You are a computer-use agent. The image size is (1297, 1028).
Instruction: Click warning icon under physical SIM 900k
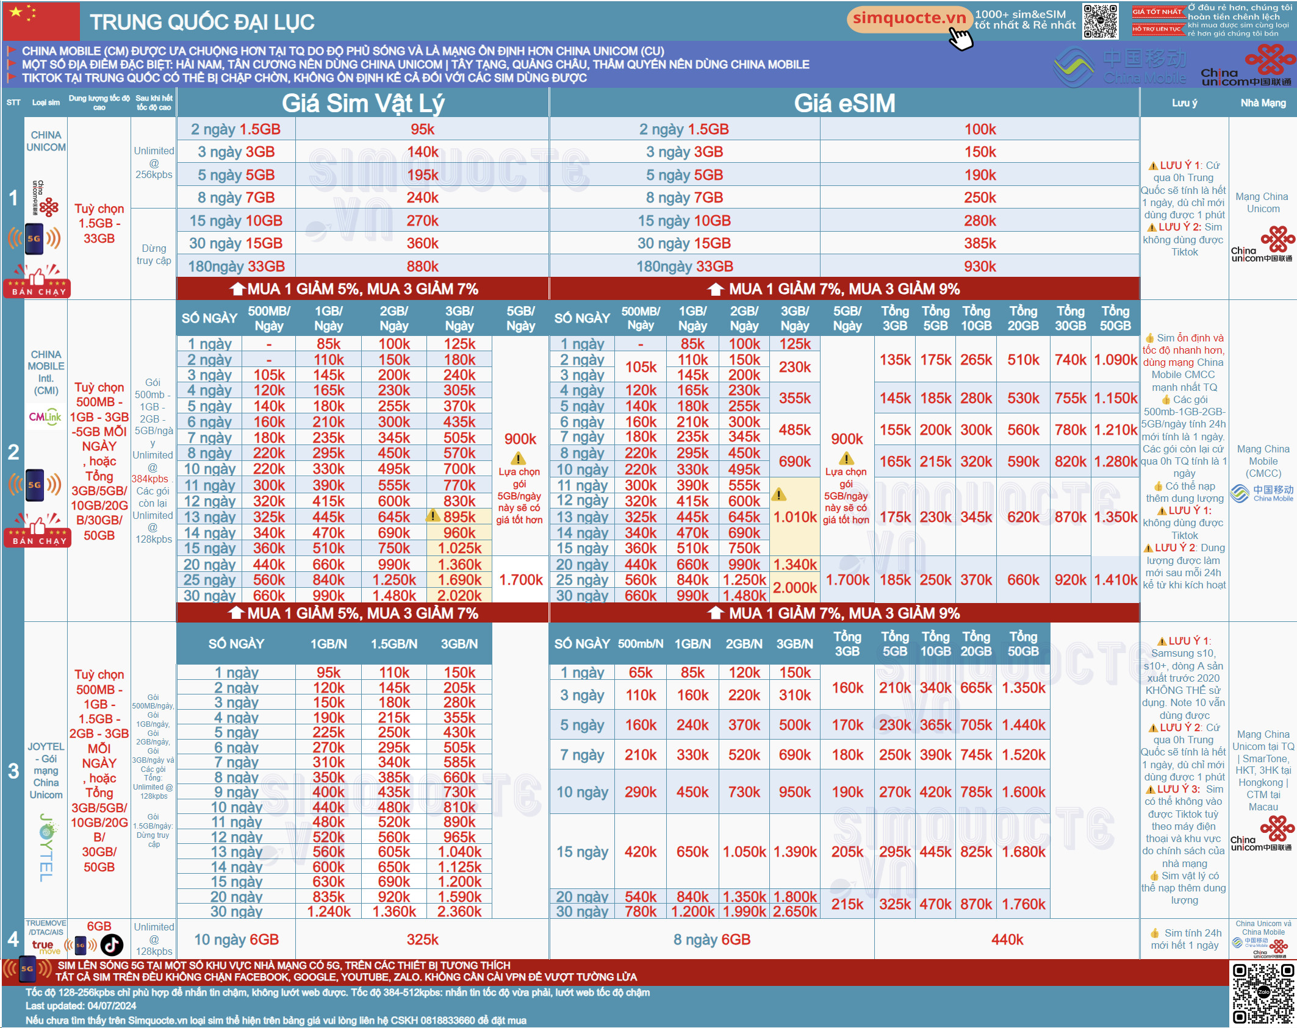click(x=518, y=458)
